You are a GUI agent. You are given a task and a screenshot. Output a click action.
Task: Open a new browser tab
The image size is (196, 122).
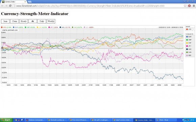coord(30,2)
